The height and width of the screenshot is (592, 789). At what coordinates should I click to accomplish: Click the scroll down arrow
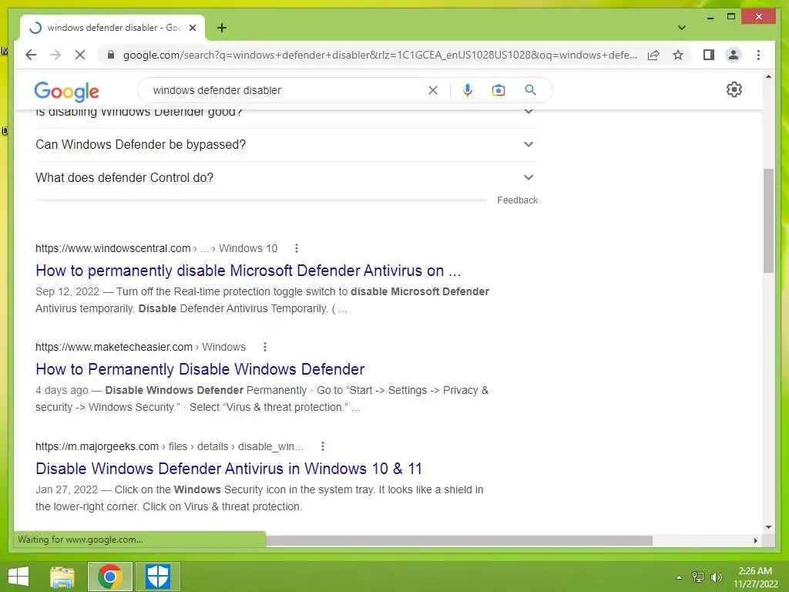768,527
